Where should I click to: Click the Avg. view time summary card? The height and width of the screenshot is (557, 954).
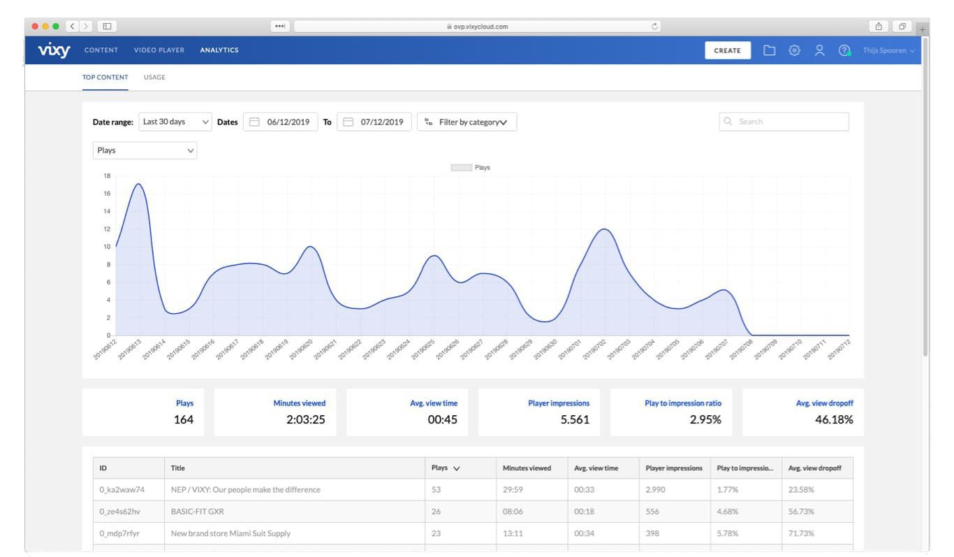pos(407,412)
